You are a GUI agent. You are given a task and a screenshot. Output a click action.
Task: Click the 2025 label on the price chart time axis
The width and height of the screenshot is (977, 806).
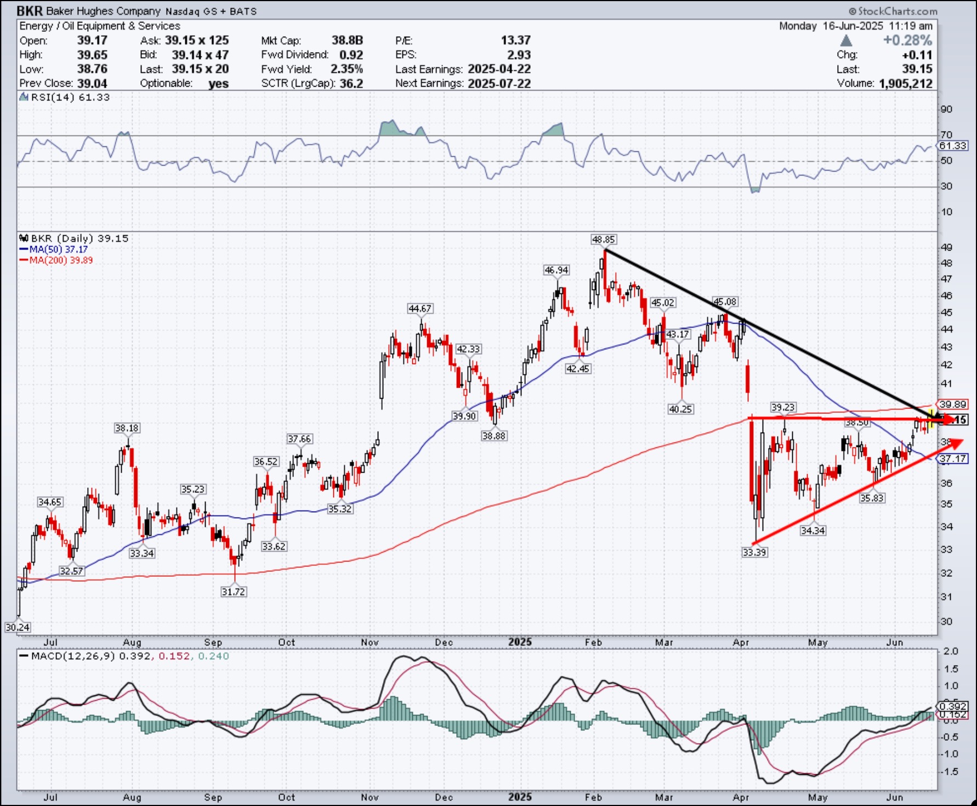click(x=520, y=642)
